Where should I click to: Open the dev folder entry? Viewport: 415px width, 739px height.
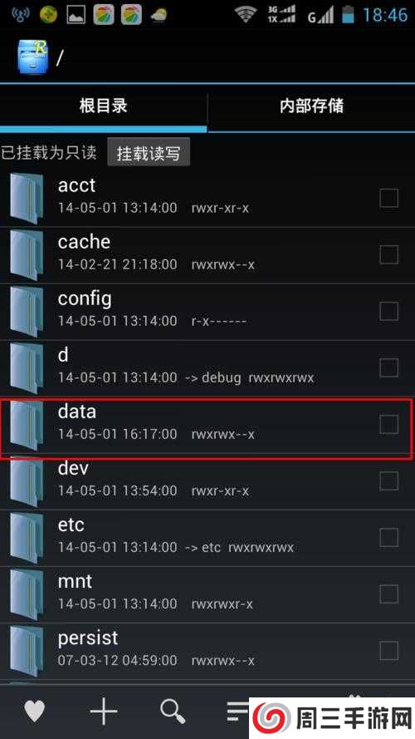coord(207,481)
